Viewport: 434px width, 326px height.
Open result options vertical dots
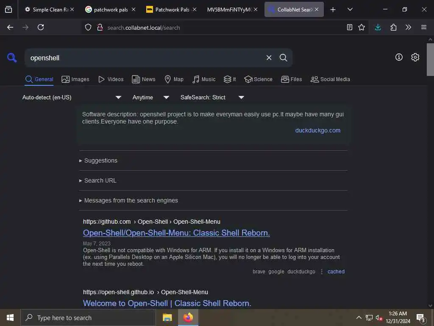pos(321,272)
